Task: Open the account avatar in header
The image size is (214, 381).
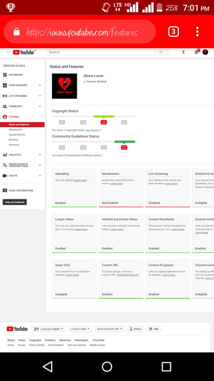Action: [x=205, y=52]
